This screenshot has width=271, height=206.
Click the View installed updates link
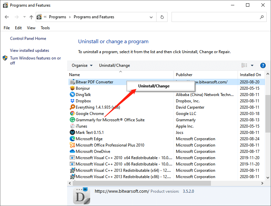click(x=30, y=50)
